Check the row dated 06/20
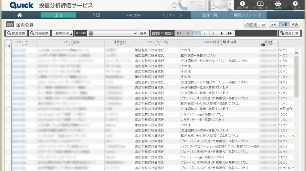The height and width of the screenshot is (171, 306). pyautogui.click(x=8, y=163)
